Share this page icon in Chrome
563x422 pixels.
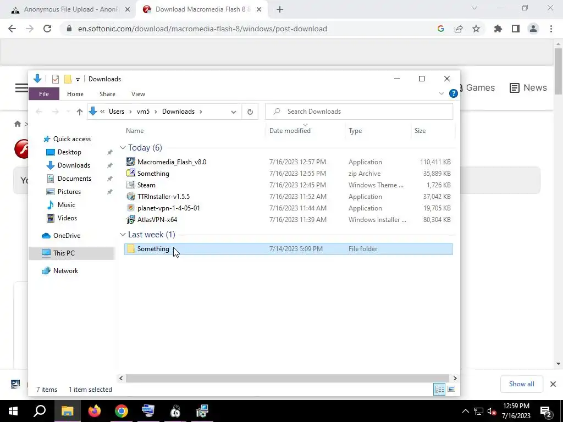point(459,29)
